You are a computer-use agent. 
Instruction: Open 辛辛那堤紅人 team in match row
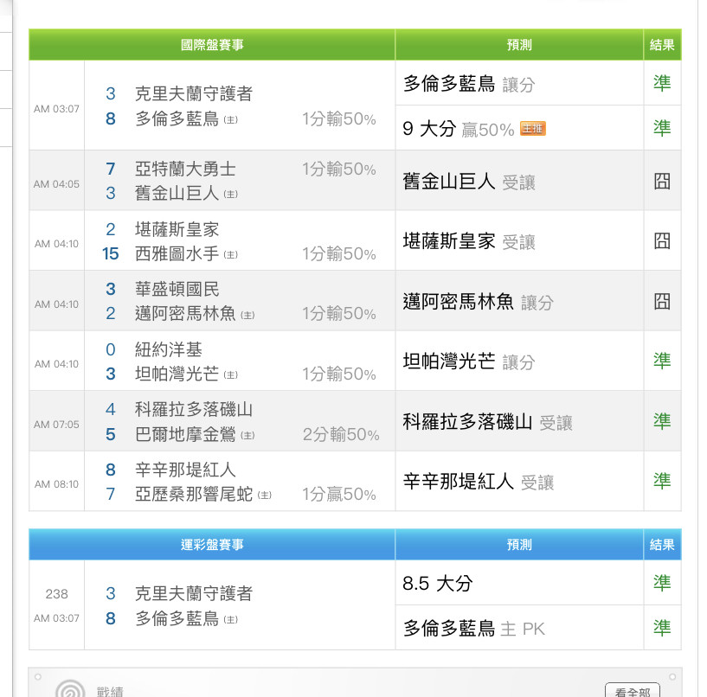pyautogui.click(x=185, y=470)
